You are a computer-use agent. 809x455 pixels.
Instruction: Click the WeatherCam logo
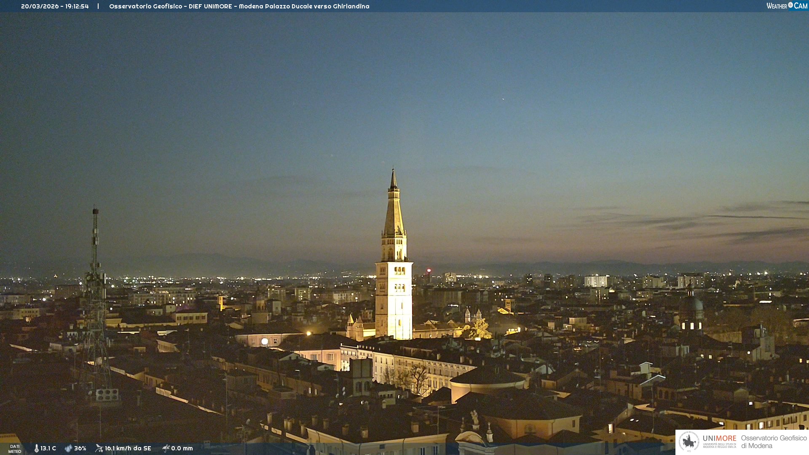[x=787, y=6]
